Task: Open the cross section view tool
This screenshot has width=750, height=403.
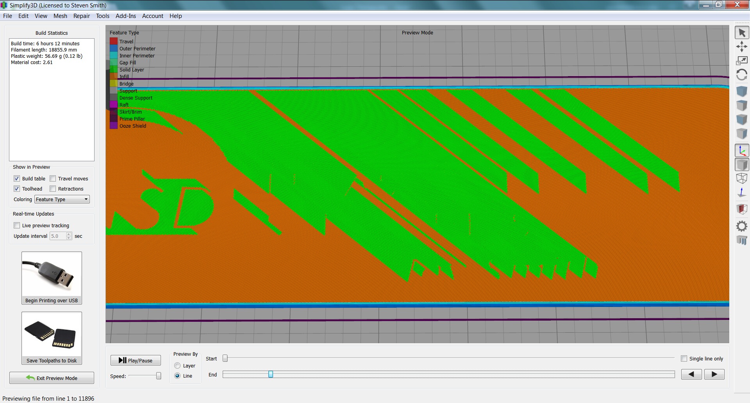Action: click(x=742, y=209)
